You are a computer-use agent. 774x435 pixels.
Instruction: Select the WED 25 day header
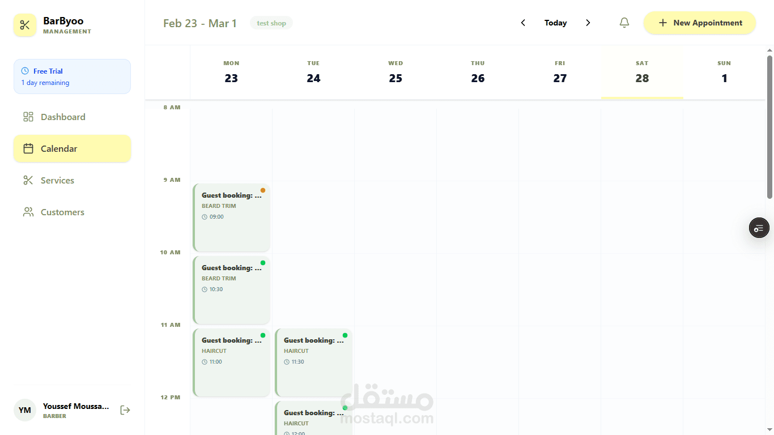(395, 72)
